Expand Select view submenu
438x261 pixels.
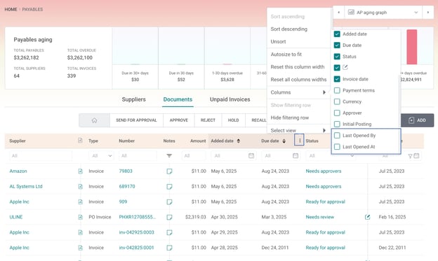pyautogui.click(x=298, y=130)
